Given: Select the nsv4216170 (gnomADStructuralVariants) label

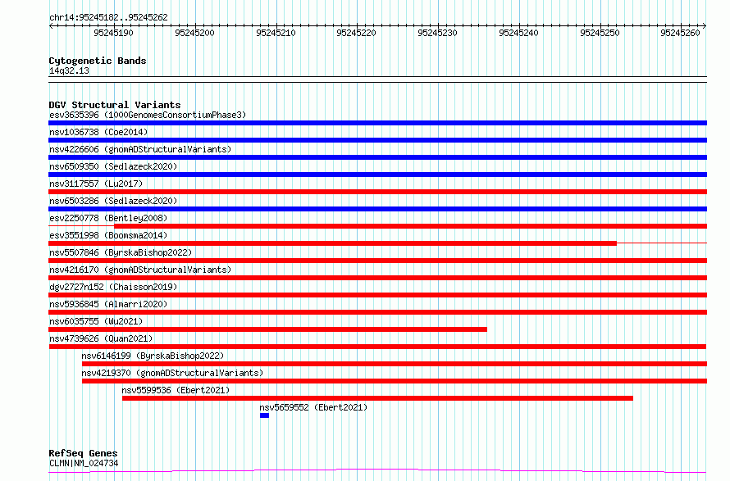Looking at the screenshot, I should tap(140, 270).
